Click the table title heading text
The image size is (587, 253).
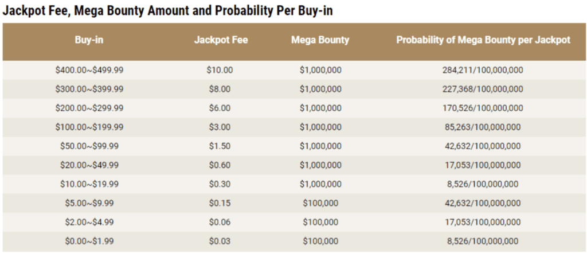point(167,11)
